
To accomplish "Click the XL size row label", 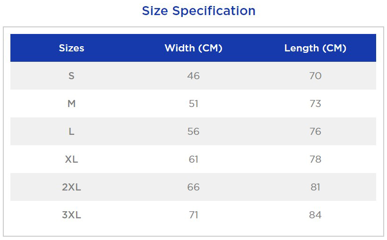I will [71, 159].
